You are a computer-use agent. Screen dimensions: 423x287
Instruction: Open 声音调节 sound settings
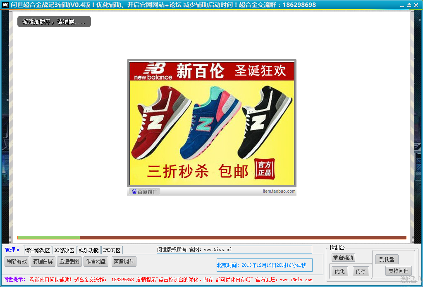point(124,261)
